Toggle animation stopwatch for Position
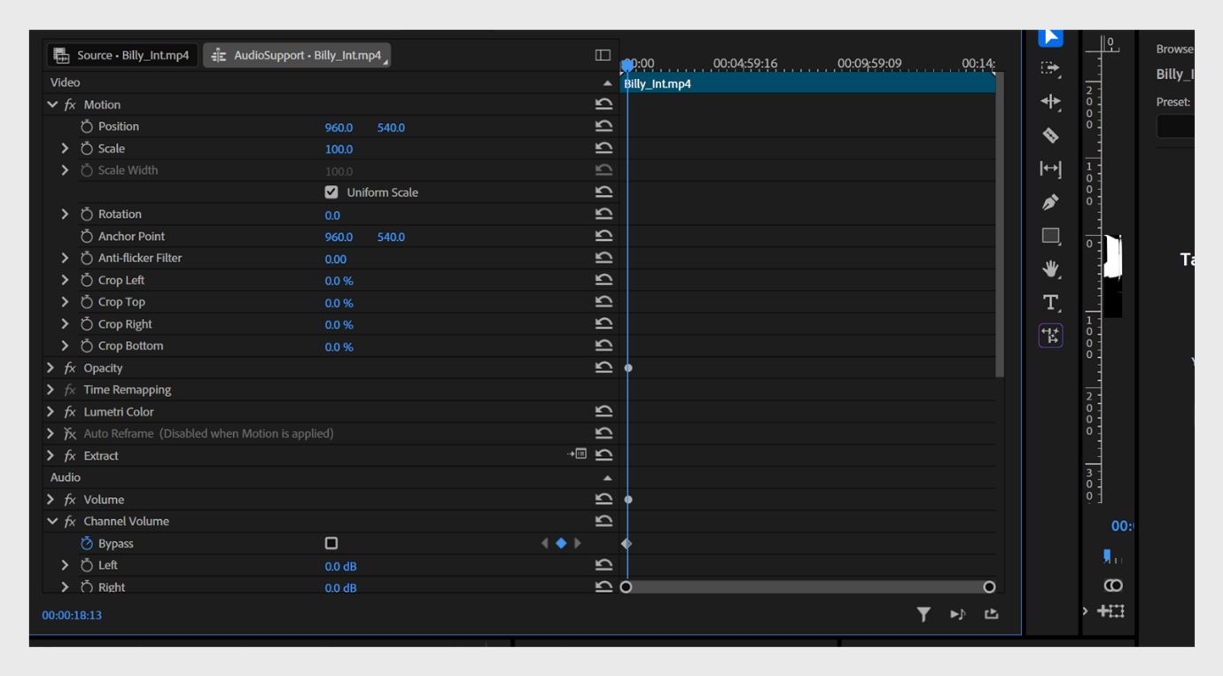Image resolution: width=1223 pixels, height=676 pixels. [86, 126]
